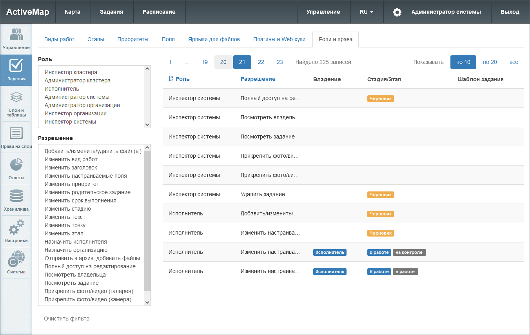The width and height of the screenshot is (530, 335).
Task: Sort table by Роль column header
Action: pyautogui.click(x=182, y=79)
